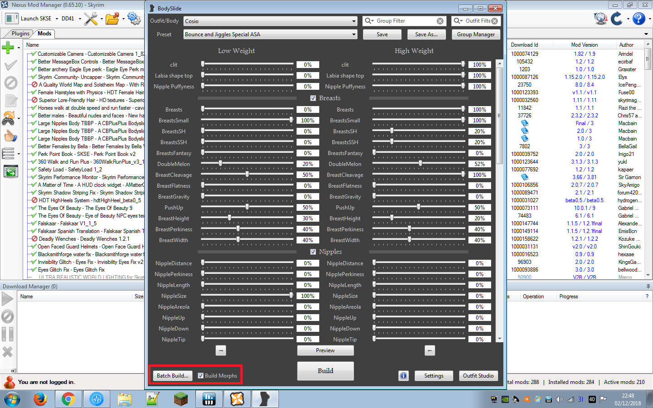This screenshot has height=408, width=653.
Task: Click the Save As... button
Action: coord(426,34)
